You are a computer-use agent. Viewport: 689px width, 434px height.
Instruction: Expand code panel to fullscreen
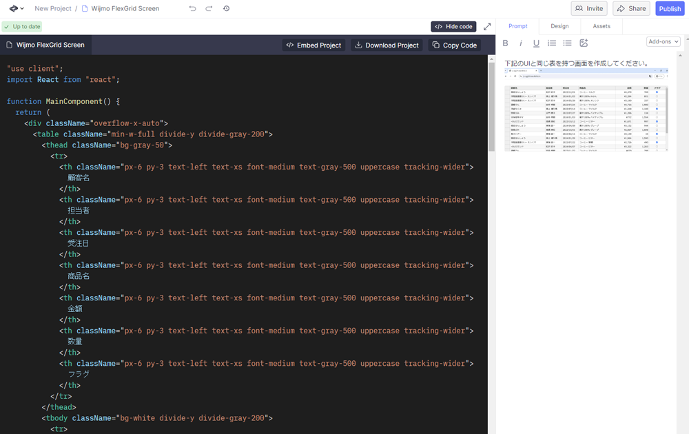tap(487, 26)
